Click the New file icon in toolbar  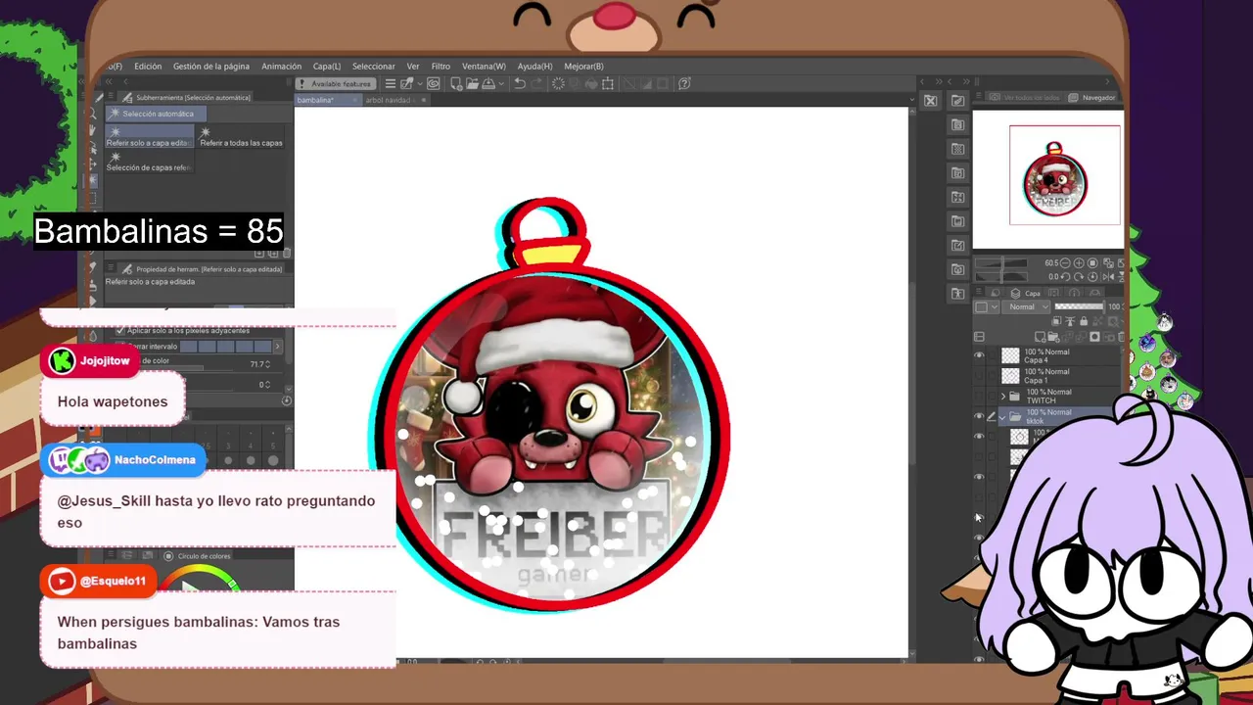pos(457,83)
